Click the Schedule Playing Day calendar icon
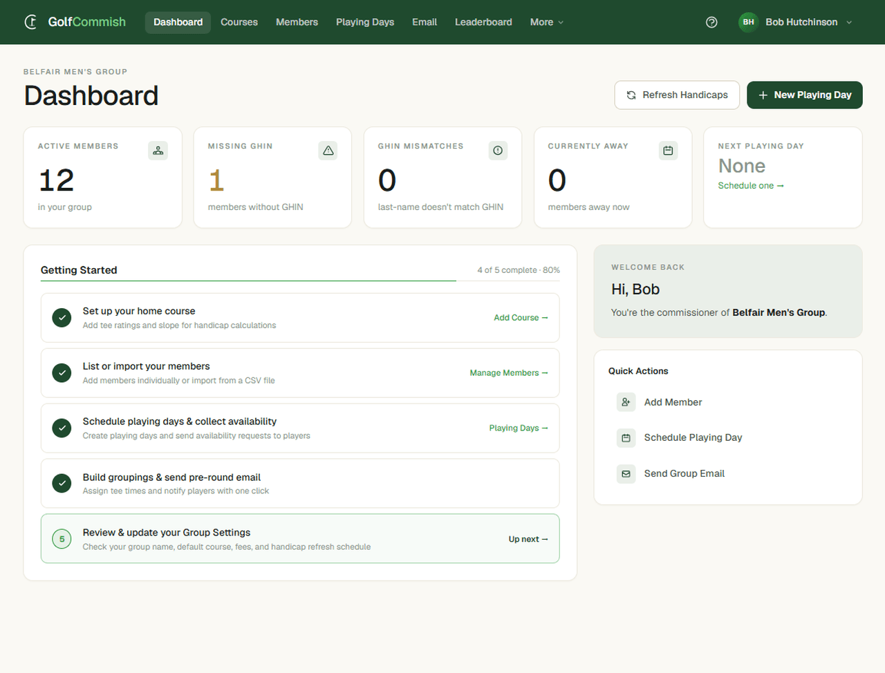Screen dimensions: 885x673 (x=626, y=437)
